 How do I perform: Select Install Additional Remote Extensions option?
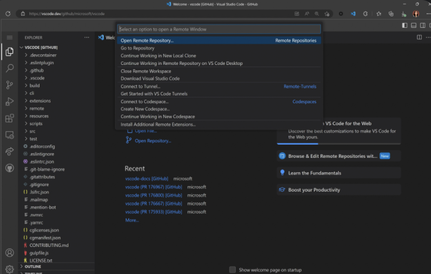[x=219, y=125]
